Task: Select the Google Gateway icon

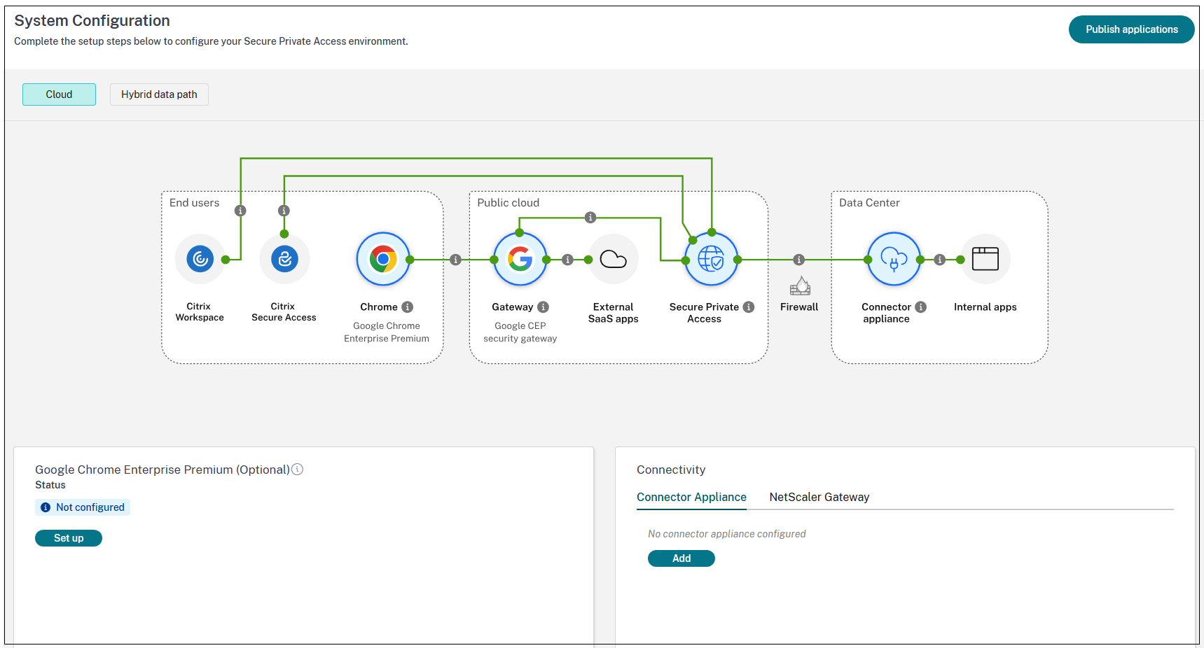Action: (520, 260)
